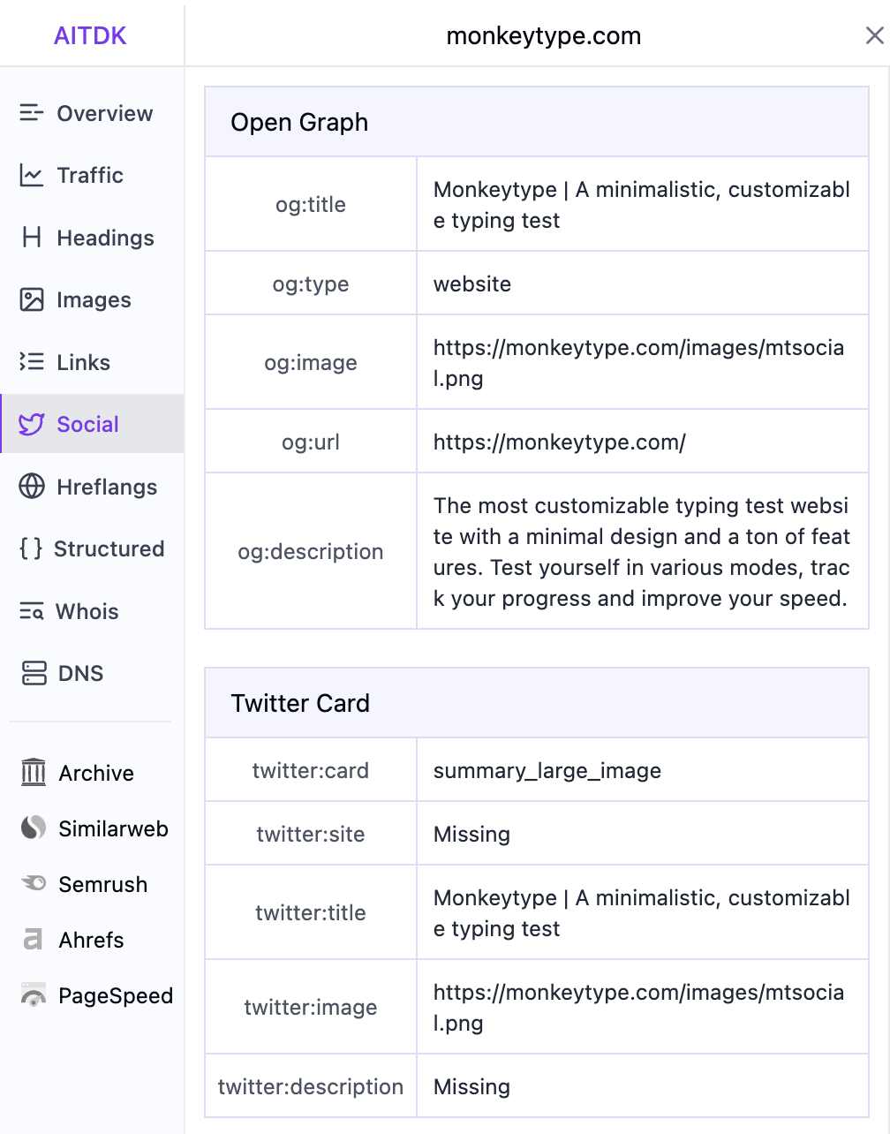This screenshot has height=1134, width=890.
Task: Click the 'website' og:type value
Action: pos(472,283)
